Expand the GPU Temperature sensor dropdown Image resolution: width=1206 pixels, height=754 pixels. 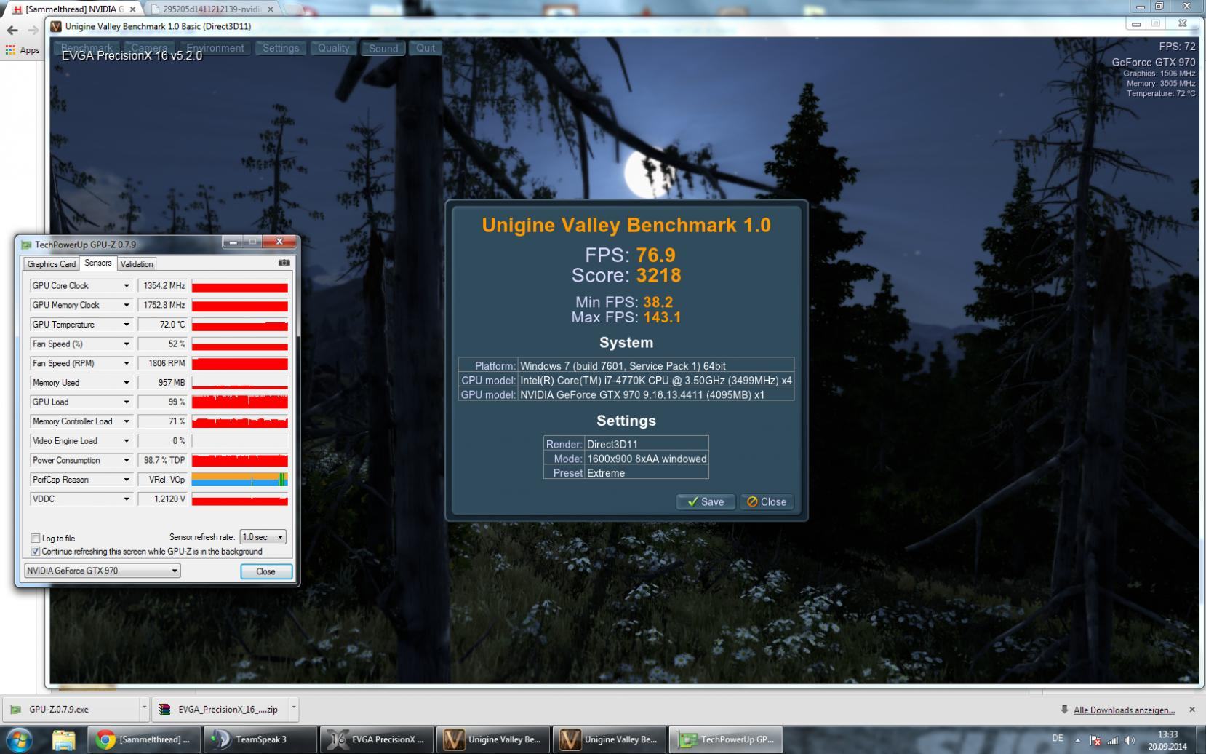coord(127,325)
